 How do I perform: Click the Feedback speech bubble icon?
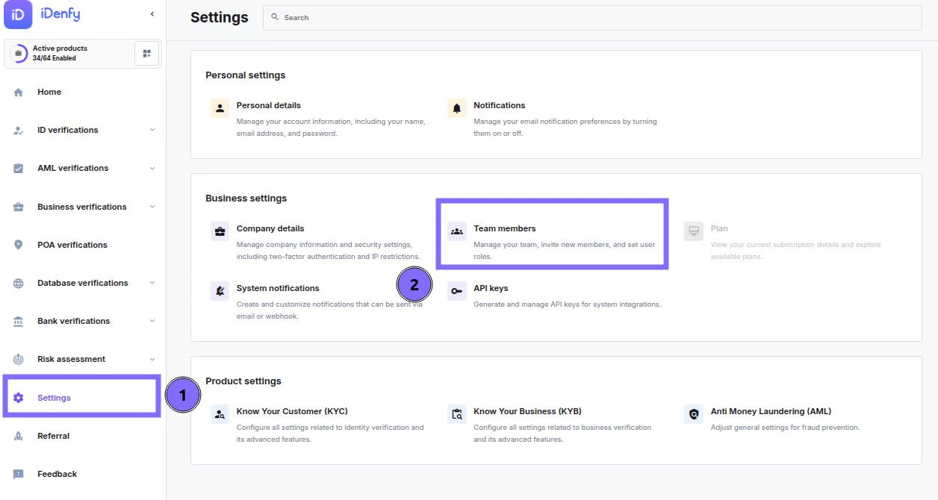[19, 475]
